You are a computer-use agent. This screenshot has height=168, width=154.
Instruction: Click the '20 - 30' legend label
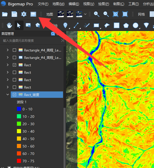[x=28, y=124]
